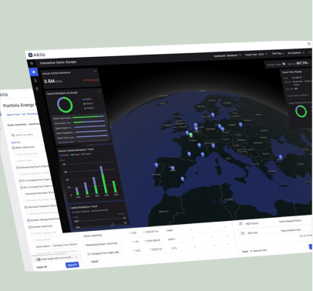Screen dimensions: 313x291
Task: Click the green map pin over France
Action: coord(191,135)
